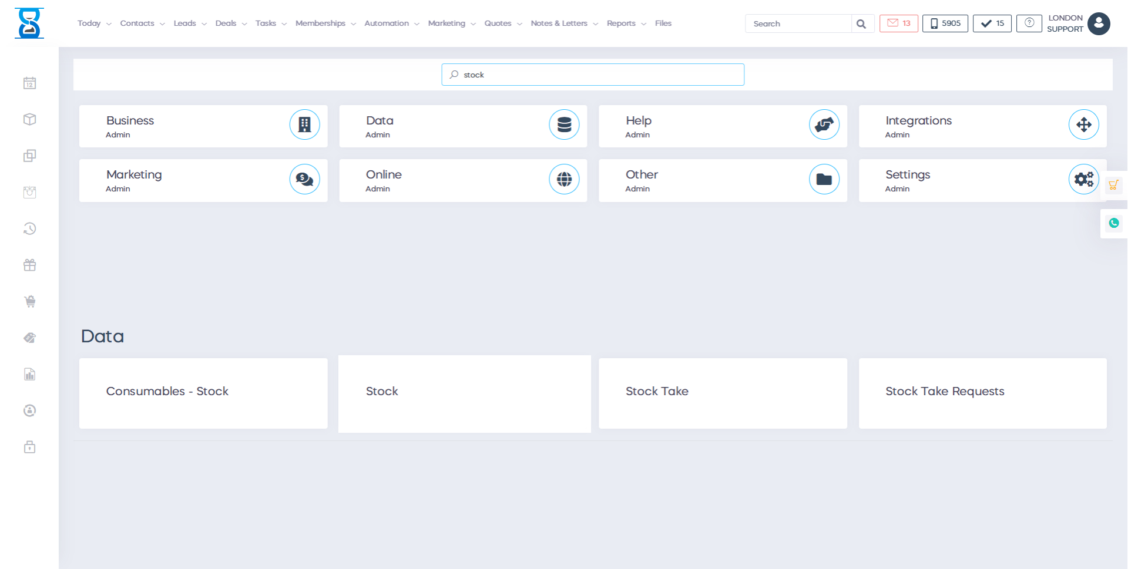The image size is (1128, 569).
Task: Click the Integrations arrows icon
Action: 1083,124
